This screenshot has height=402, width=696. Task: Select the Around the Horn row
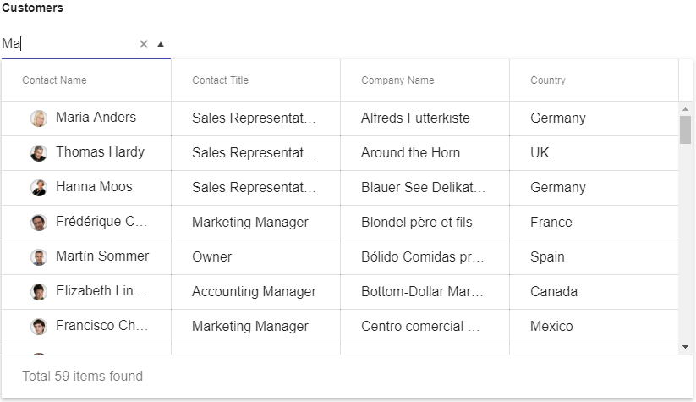[340, 153]
